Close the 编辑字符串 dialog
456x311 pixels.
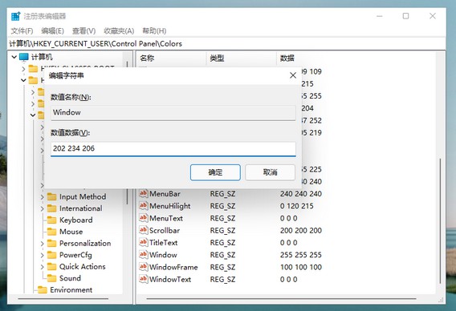tap(293, 75)
